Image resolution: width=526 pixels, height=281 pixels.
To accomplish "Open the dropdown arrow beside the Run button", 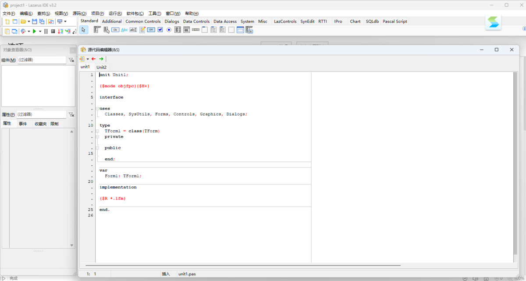I will [x=40, y=31].
